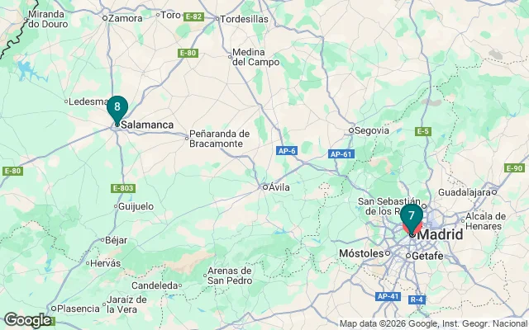
Task: Click the E-82 road badge
Action: coord(193,16)
